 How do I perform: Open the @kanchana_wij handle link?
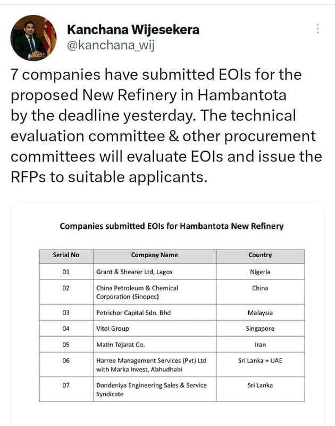[x=111, y=45]
